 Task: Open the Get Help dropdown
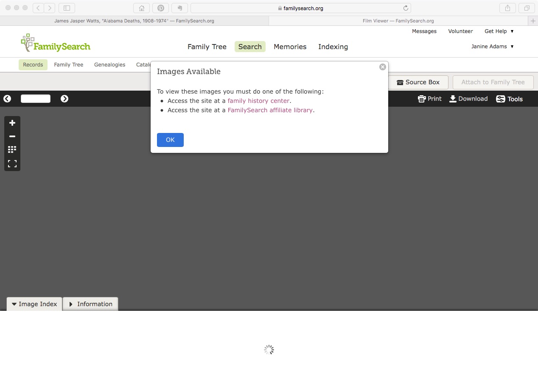(x=499, y=31)
